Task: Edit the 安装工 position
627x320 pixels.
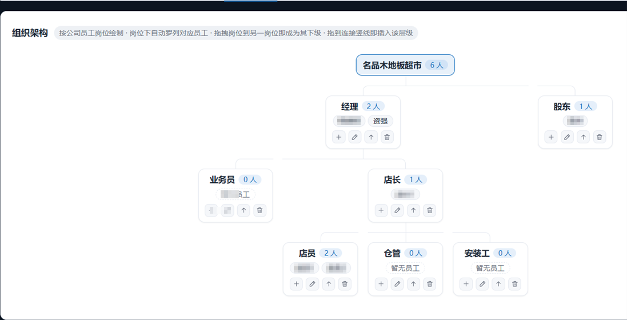Action: 482,284
